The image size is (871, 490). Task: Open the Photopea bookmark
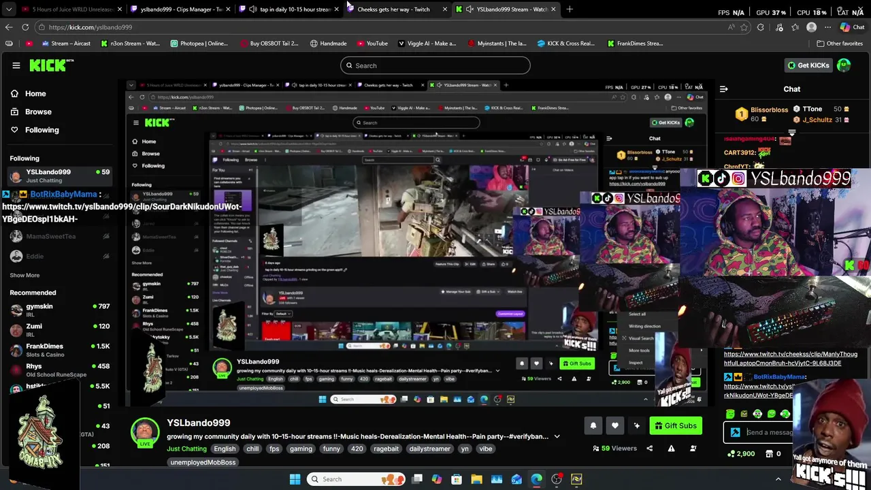(x=199, y=44)
